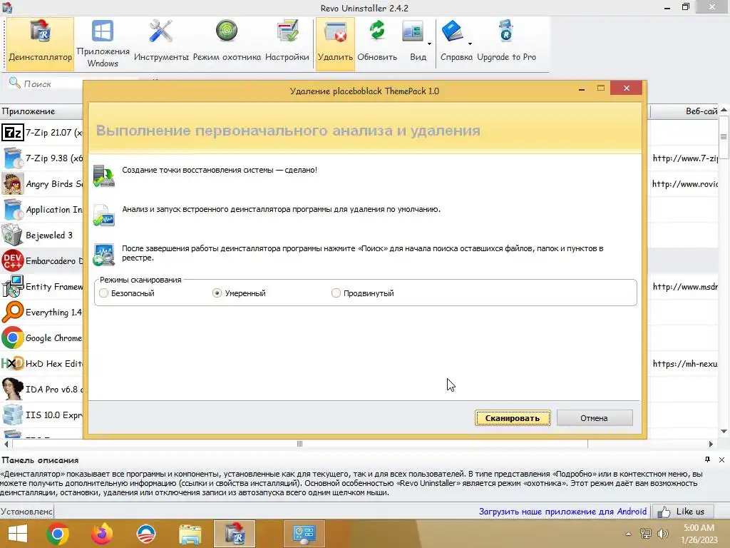Select HxD Hex Editor entry
The image size is (730, 548).
coord(42,363)
